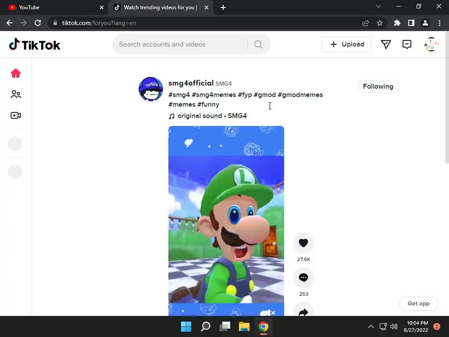Open smg4official profile avatar
Viewport: 449px width, 337px height.
click(x=151, y=89)
